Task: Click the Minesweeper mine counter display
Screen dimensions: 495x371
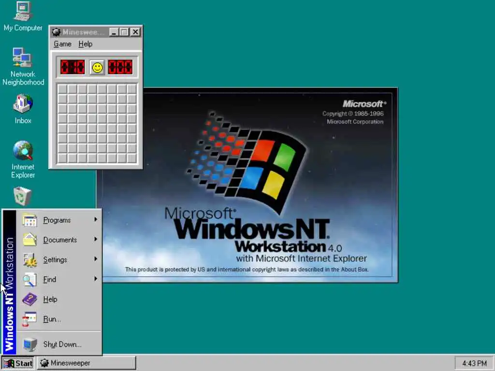Action: pyautogui.click(x=73, y=67)
